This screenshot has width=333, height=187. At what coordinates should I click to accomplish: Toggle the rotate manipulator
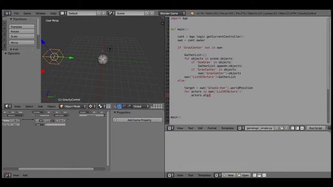tap(124, 106)
